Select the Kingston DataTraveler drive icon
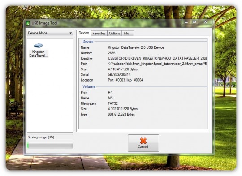 [38, 45]
